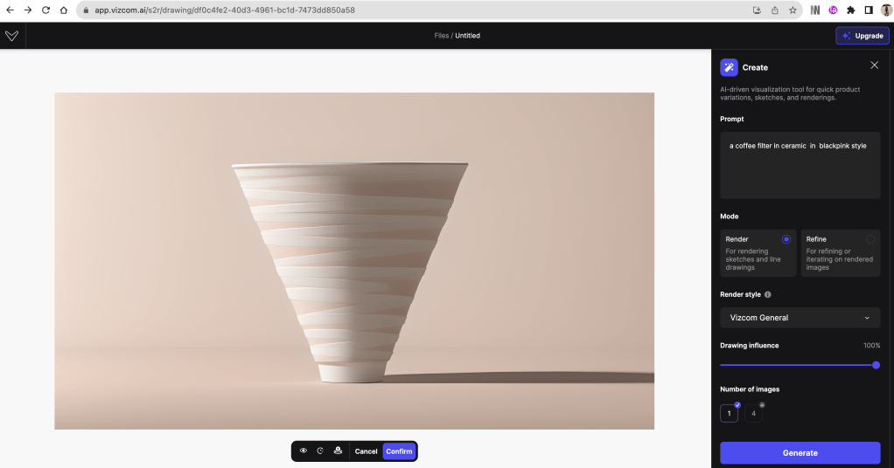
Task: Open the Files breadcrumb link
Action: (441, 36)
